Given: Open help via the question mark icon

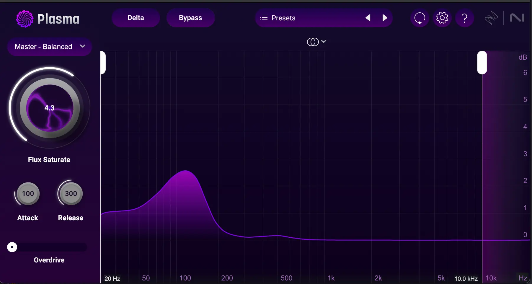Looking at the screenshot, I should point(464,18).
